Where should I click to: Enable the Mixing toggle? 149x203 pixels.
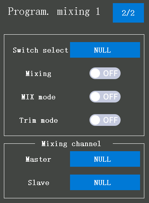click(105, 73)
